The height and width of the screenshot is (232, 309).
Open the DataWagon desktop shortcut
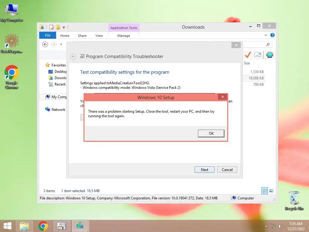coord(12,43)
